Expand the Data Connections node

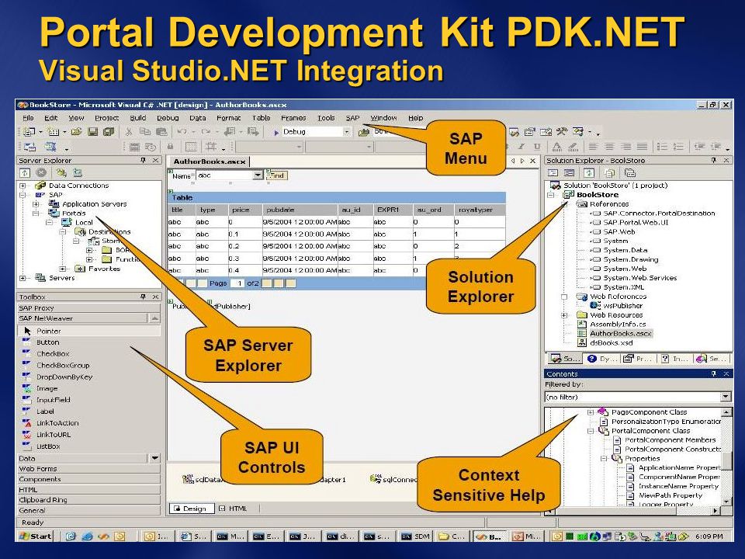[x=23, y=186]
